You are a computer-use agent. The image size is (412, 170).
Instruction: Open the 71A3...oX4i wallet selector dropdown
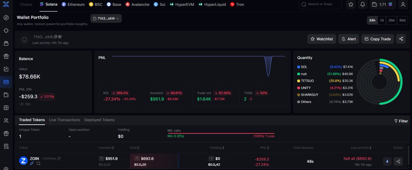(x=106, y=19)
